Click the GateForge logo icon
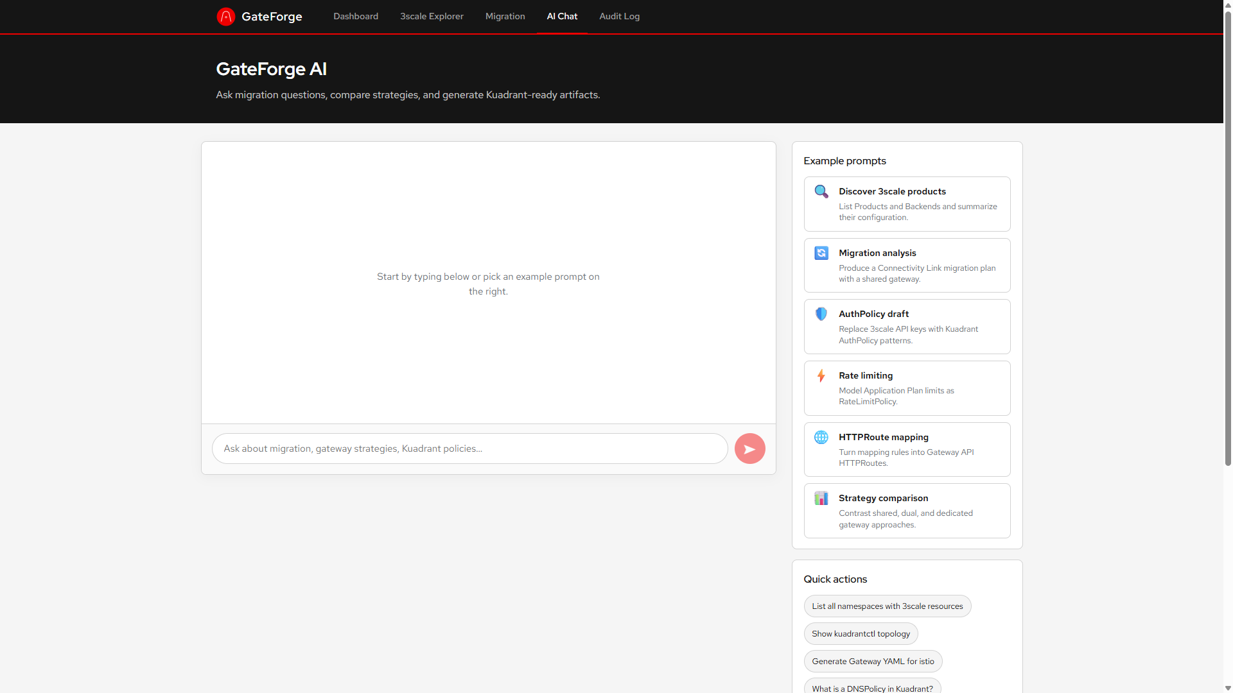The height and width of the screenshot is (693, 1233). (x=226, y=16)
